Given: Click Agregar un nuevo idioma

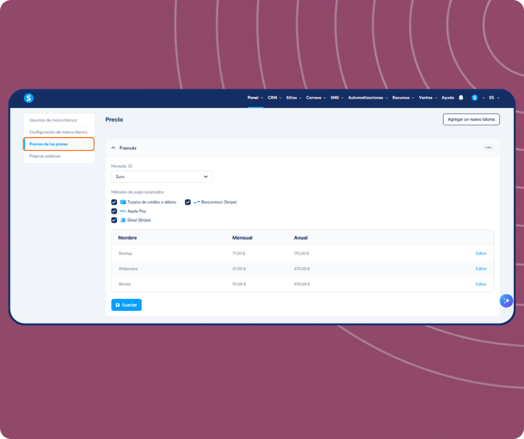Looking at the screenshot, I should coord(471,119).
